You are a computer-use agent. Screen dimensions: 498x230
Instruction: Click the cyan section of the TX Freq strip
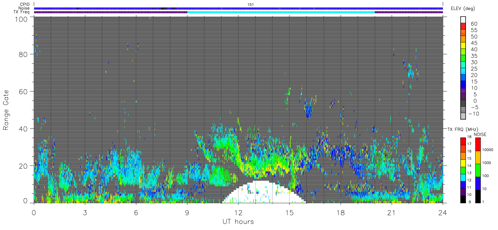click(281, 12)
